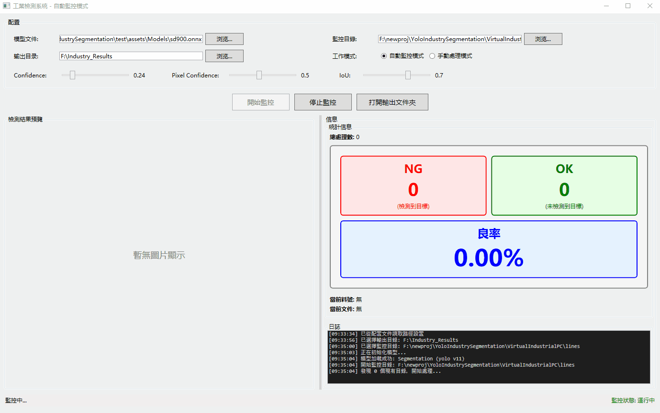Open output folder with 打開輸出文件夾

coord(392,102)
